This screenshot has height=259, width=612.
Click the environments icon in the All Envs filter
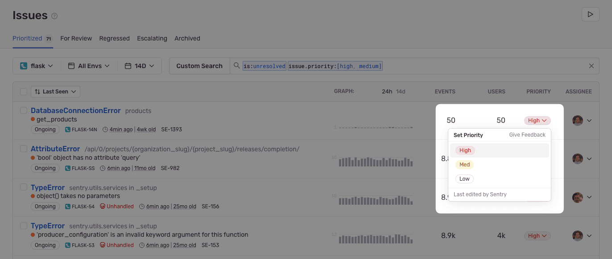point(72,65)
